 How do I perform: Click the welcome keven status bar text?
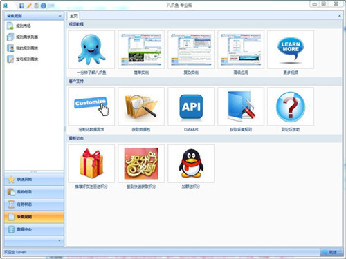[x=16, y=252]
